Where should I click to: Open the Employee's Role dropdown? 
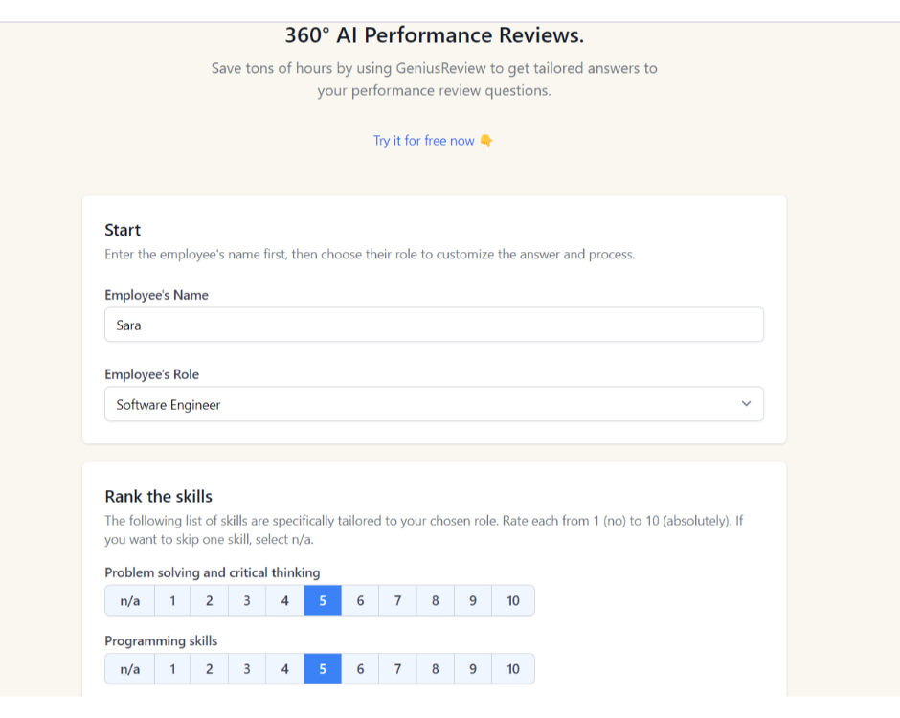434,404
